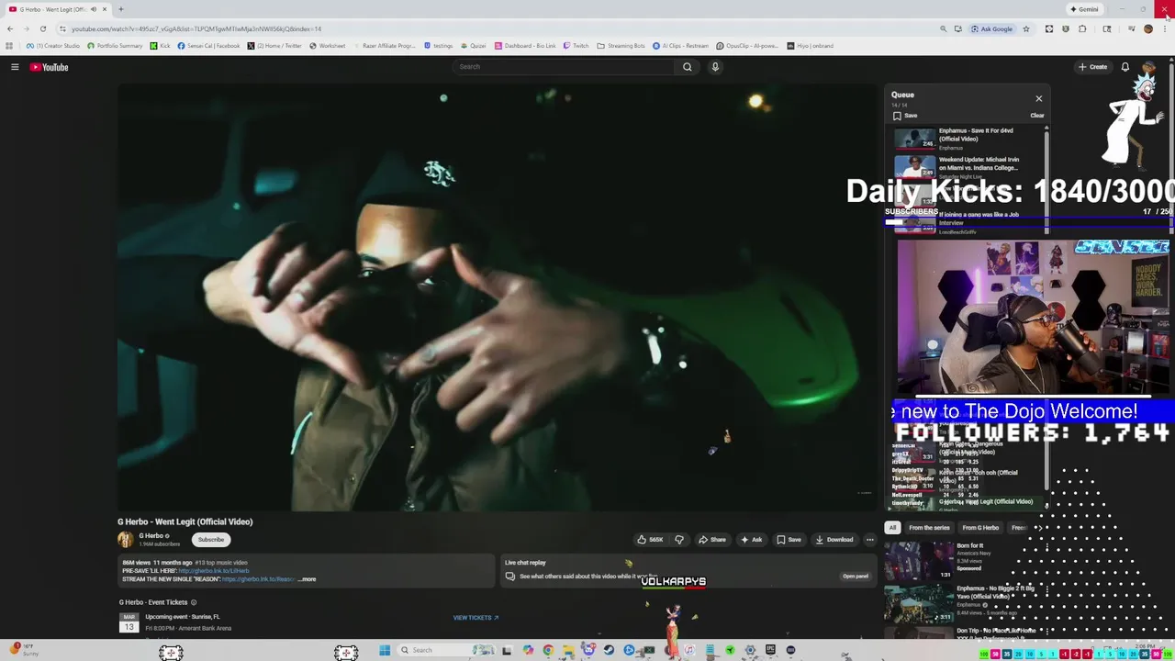
Task: Open the browser zoom magnifier icon
Action: click(x=943, y=28)
